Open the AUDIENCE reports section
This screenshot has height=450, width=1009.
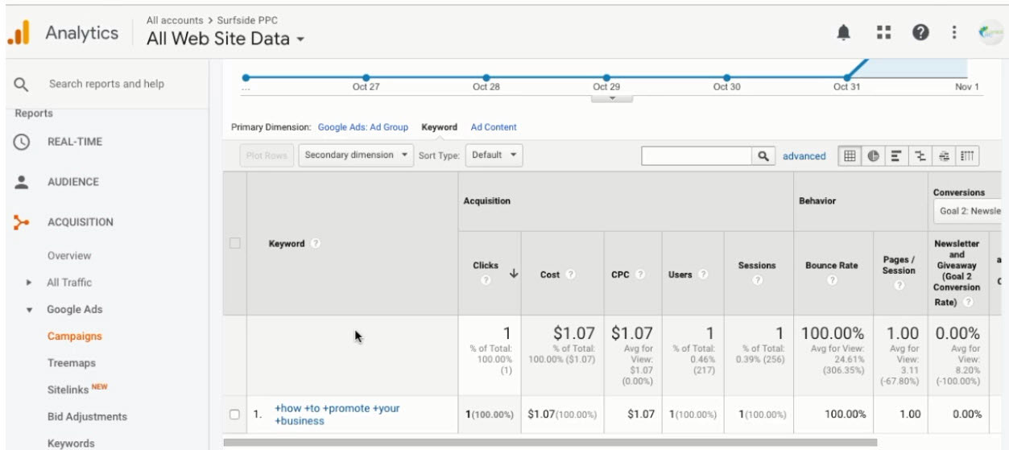73,182
